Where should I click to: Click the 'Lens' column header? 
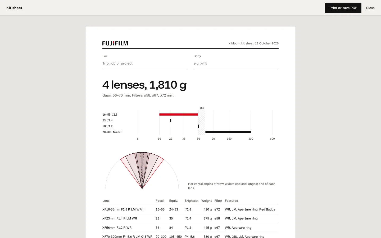(106, 201)
